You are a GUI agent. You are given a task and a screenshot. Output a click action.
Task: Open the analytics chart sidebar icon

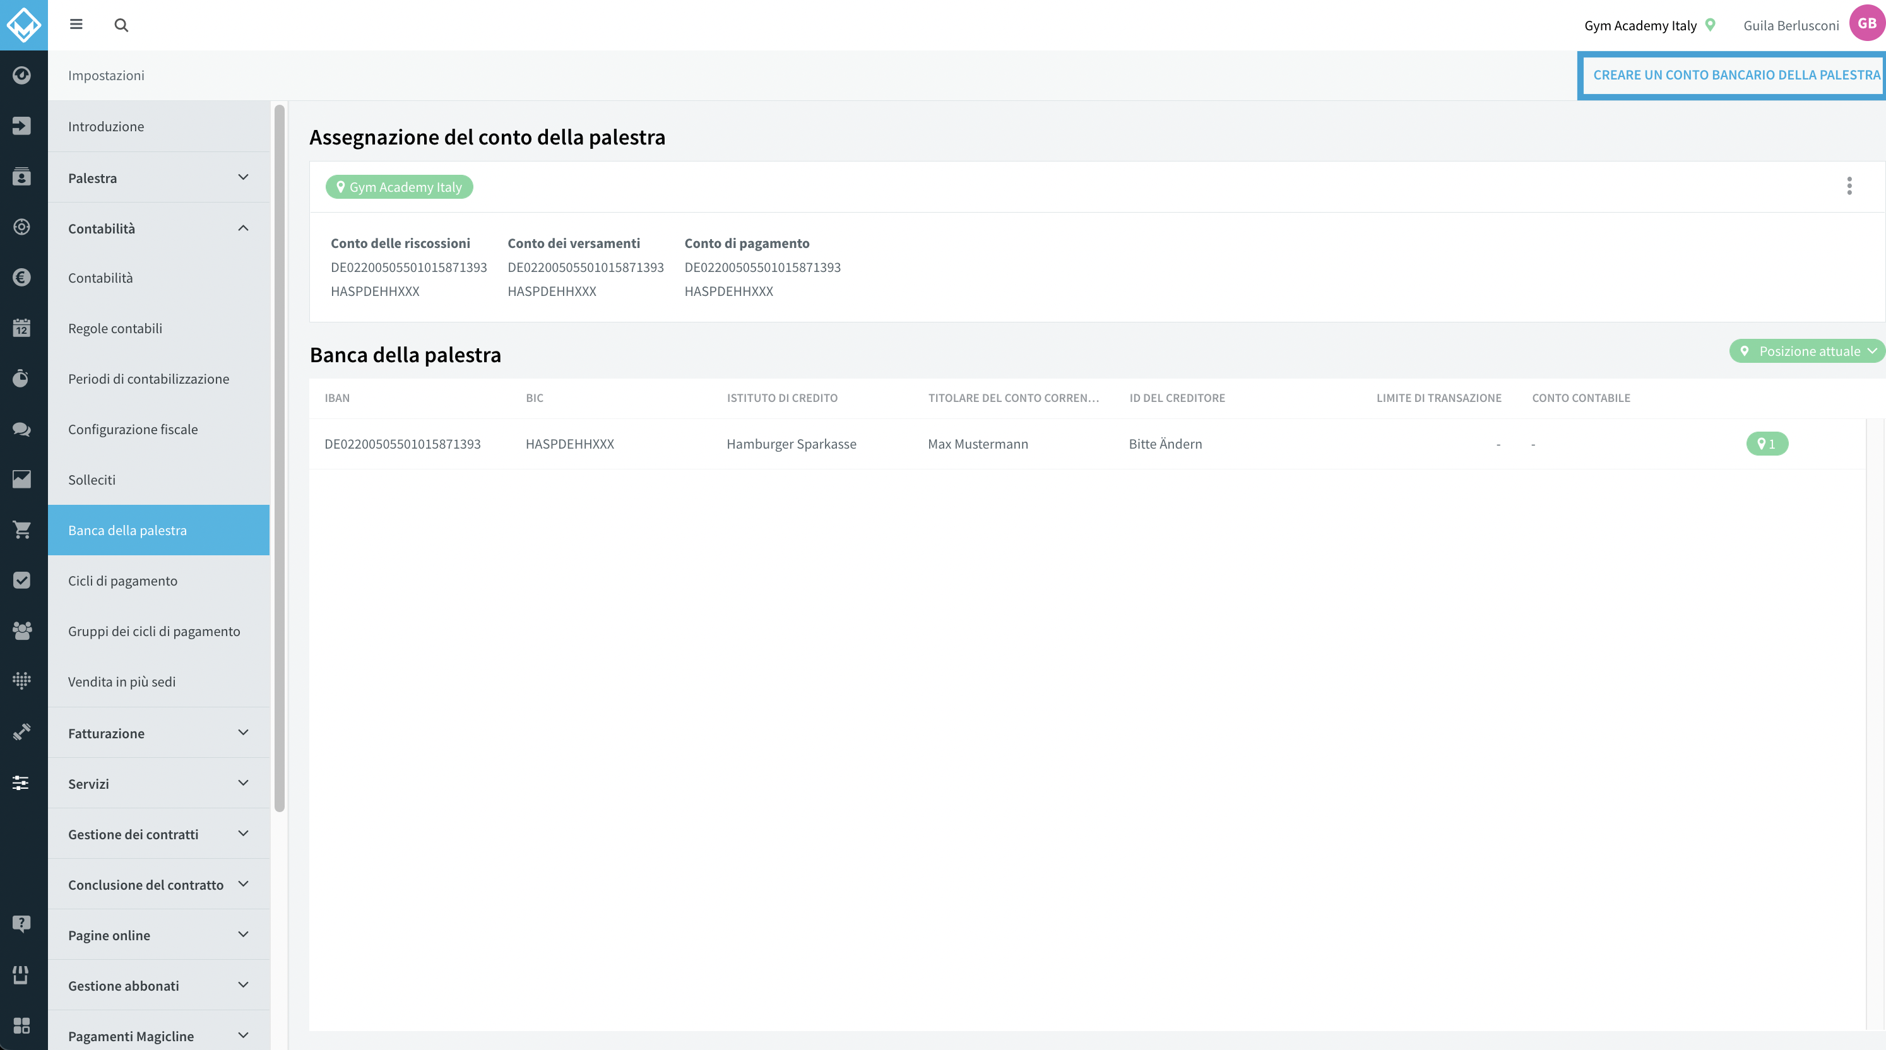click(x=22, y=480)
